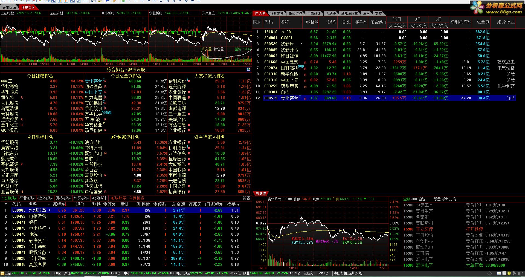The width and height of the screenshot is (525, 277).
Task: Sort watchlist by 净利润率% column header
Action: [x=461, y=22]
